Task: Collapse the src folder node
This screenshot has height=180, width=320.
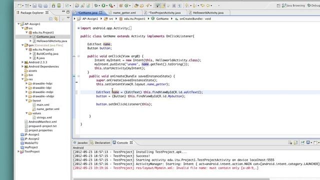Action: [22, 28]
